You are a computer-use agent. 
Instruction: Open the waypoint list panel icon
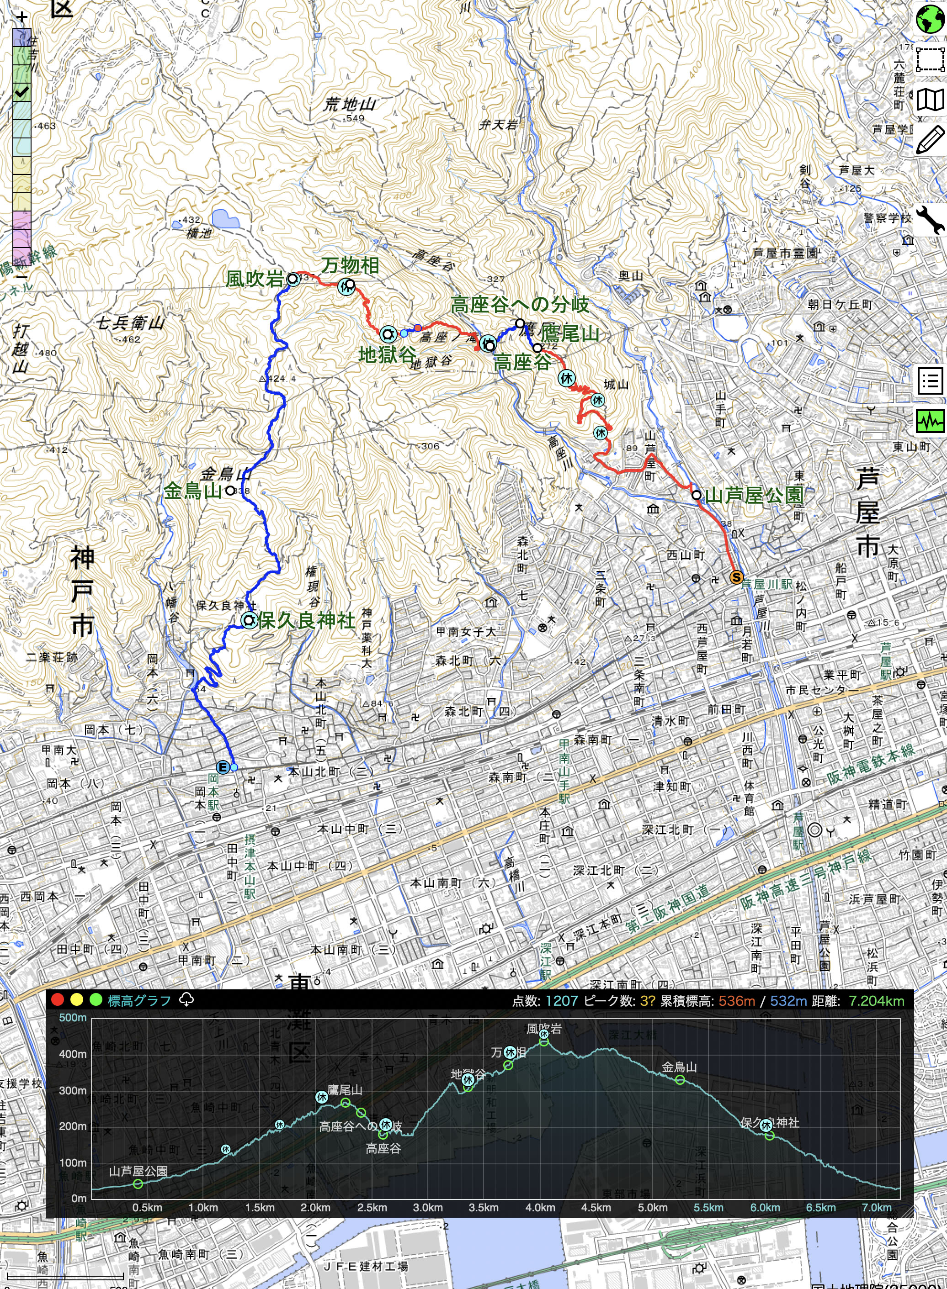click(x=930, y=381)
